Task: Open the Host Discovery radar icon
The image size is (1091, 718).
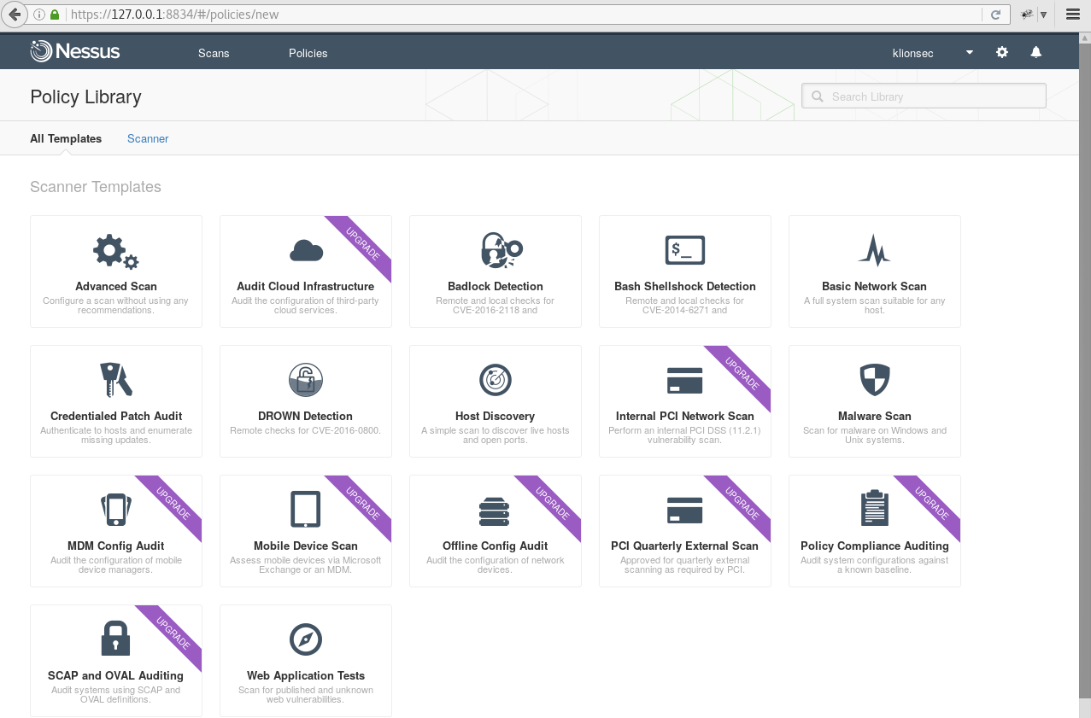Action: coord(496,380)
